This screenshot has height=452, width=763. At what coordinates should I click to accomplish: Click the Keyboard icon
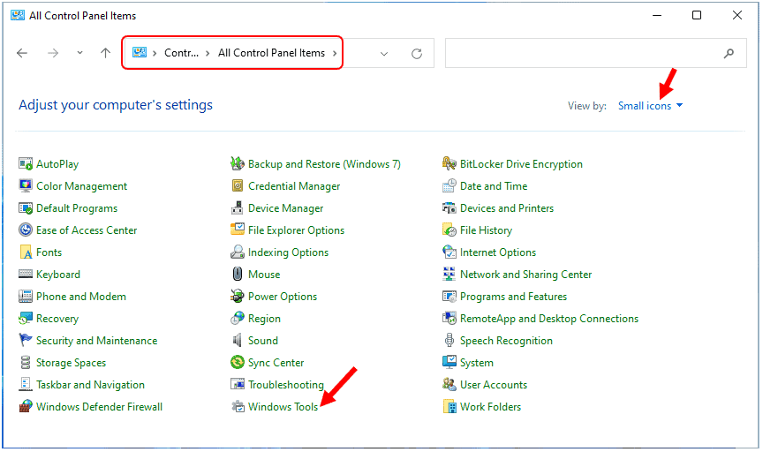point(26,274)
